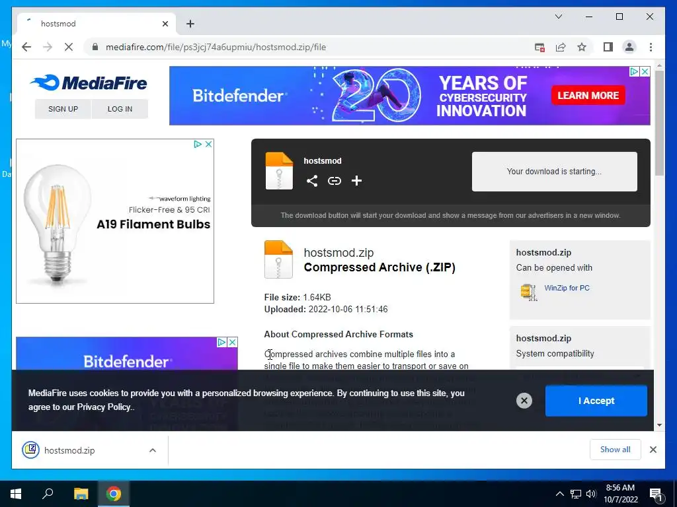Screen dimensions: 677x507
Task: Click the network tray icon
Action: [x=576, y=494]
